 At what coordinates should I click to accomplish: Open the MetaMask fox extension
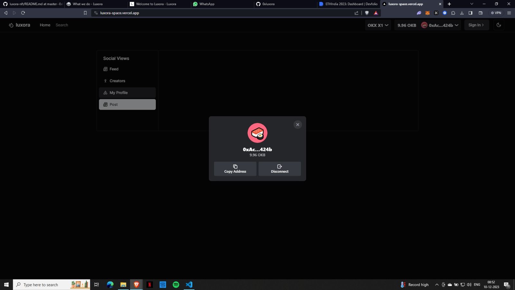coord(427,13)
